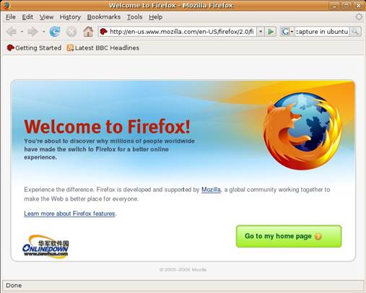The height and width of the screenshot is (293, 366).
Task: Open the File menu
Action: 11,17
